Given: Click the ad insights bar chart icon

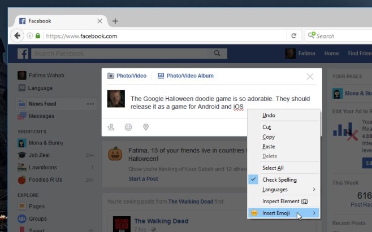Looking at the screenshot, I should (345, 131).
